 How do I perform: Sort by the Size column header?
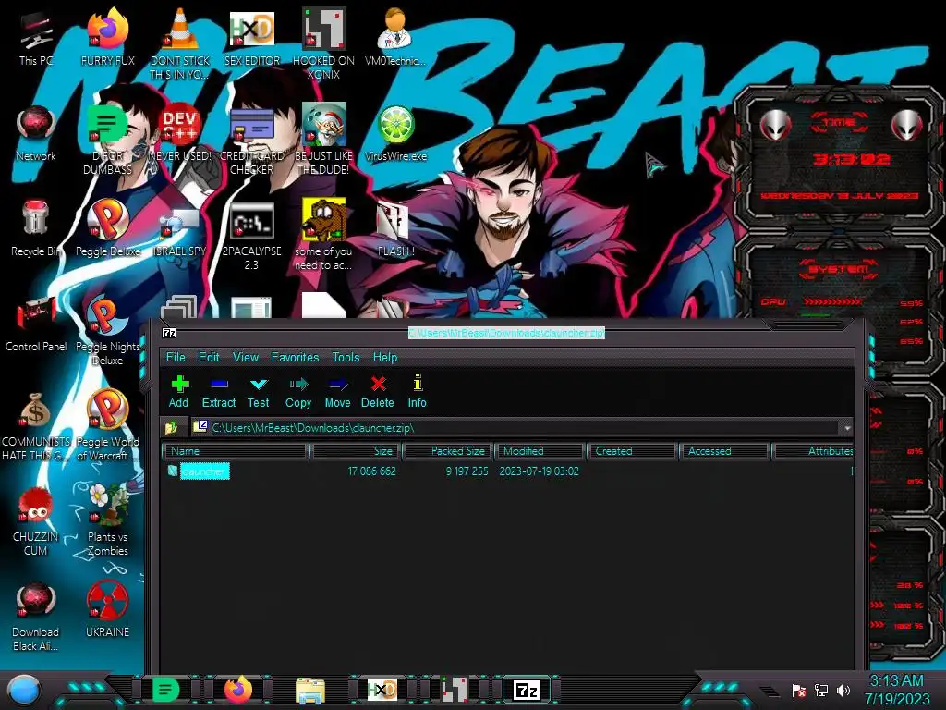click(x=356, y=451)
